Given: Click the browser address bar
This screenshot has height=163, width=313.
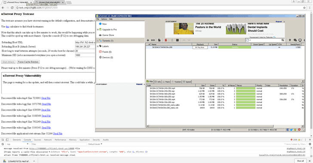Looking at the screenshot, I should click(x=159, y=8).
